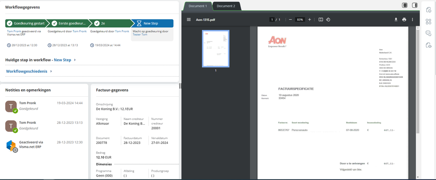Image resolution: width=436 pixels, height=180 pixels.
Task: Open document info icon in right sidebar
Action: tap(429, 10)
